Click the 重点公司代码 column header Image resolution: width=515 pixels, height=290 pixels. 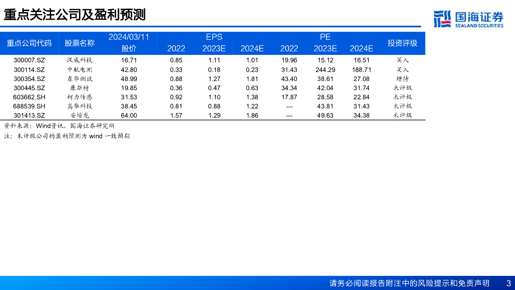pyautogui.click(x=29, y=43)
